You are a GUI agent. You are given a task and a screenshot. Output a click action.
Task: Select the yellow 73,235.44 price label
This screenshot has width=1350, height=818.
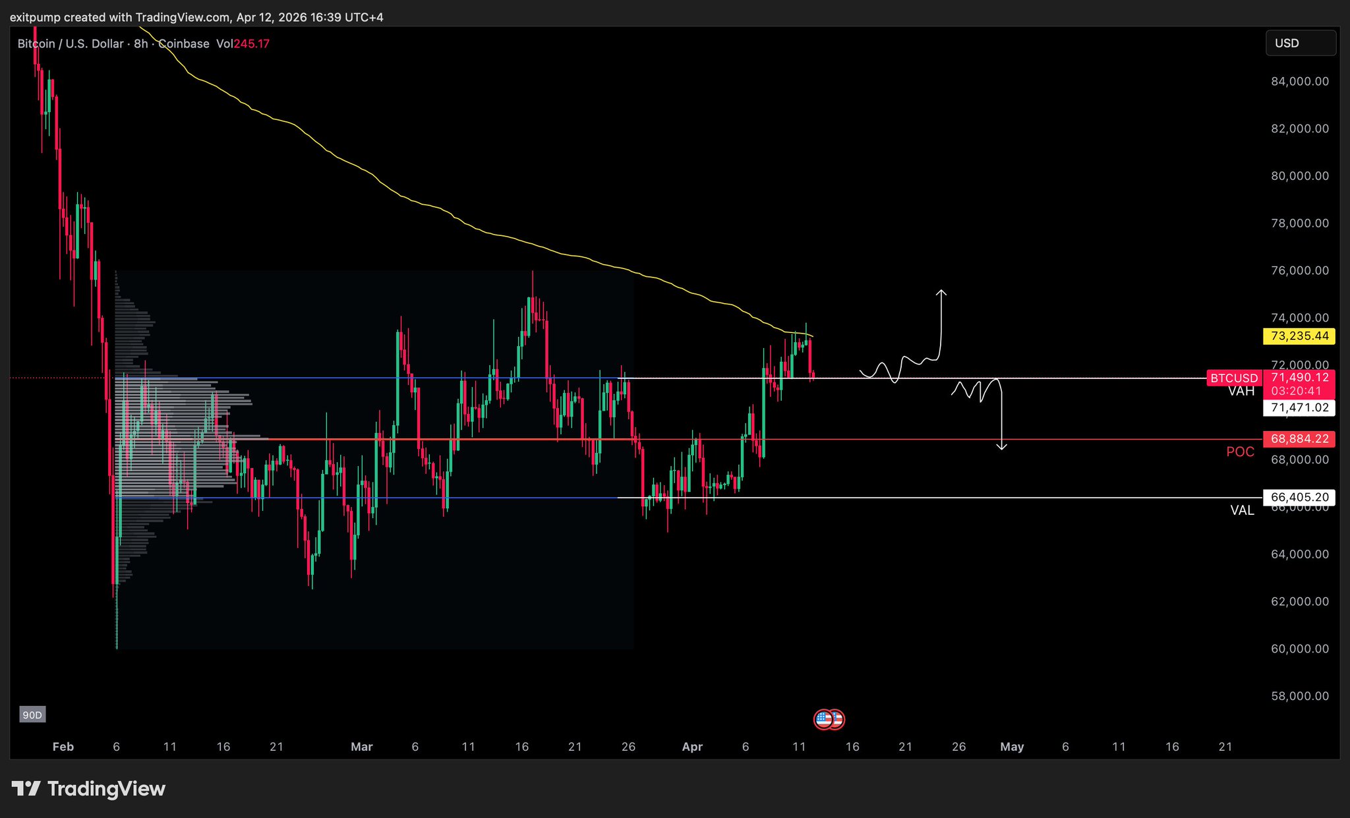[x=1299, y=336]
